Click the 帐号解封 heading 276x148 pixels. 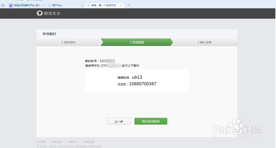pyautogui.click(x=49, y=34)
